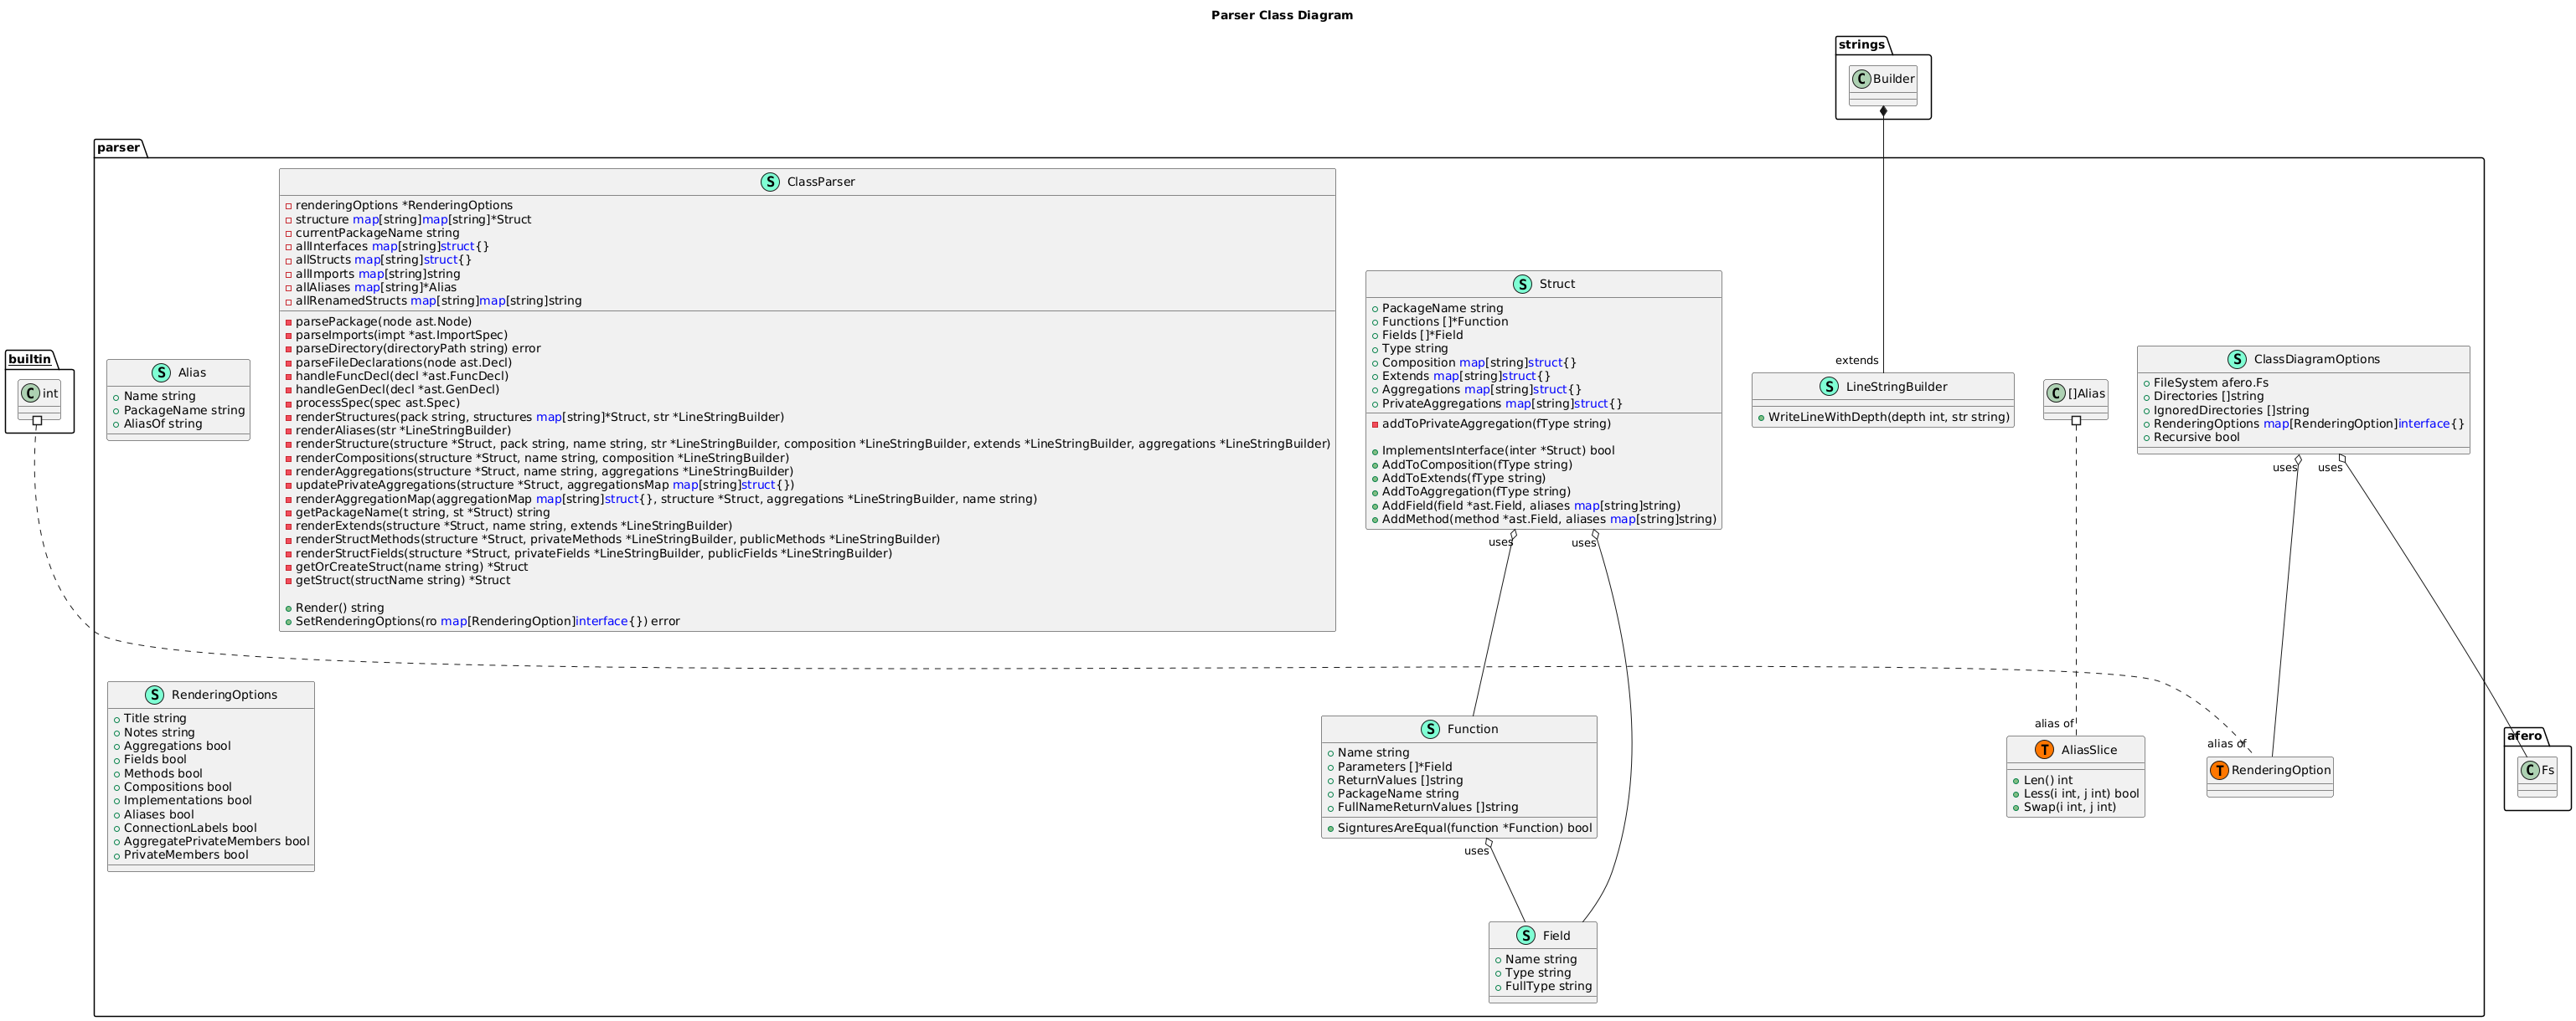2576x1021 pixels.
Task: Click Swap(i int, j int) method
Action: pyautogui.click(x=2063, y=808)
